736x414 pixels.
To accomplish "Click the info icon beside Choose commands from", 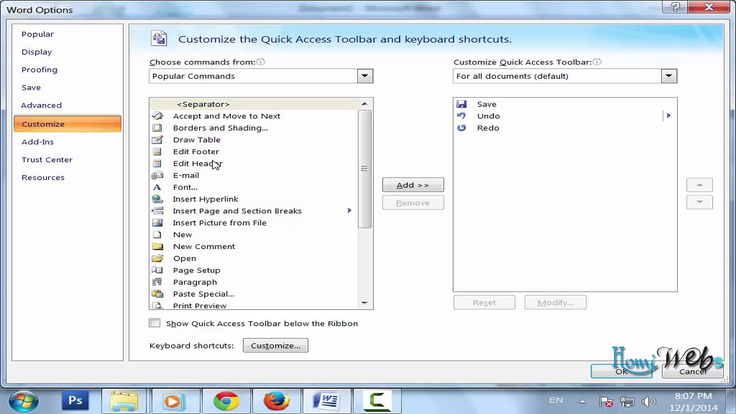I will pos(260,62).
